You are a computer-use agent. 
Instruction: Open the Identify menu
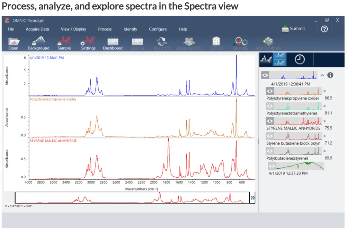[x=130, y=29]
